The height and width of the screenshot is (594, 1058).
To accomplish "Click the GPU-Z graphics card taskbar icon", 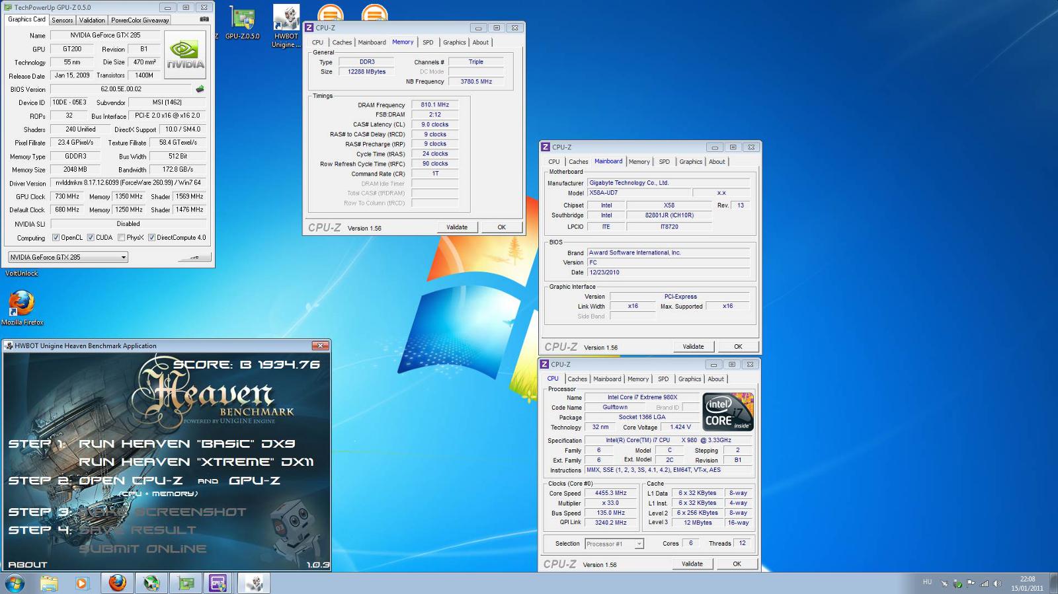I will [x=186, y=583].
